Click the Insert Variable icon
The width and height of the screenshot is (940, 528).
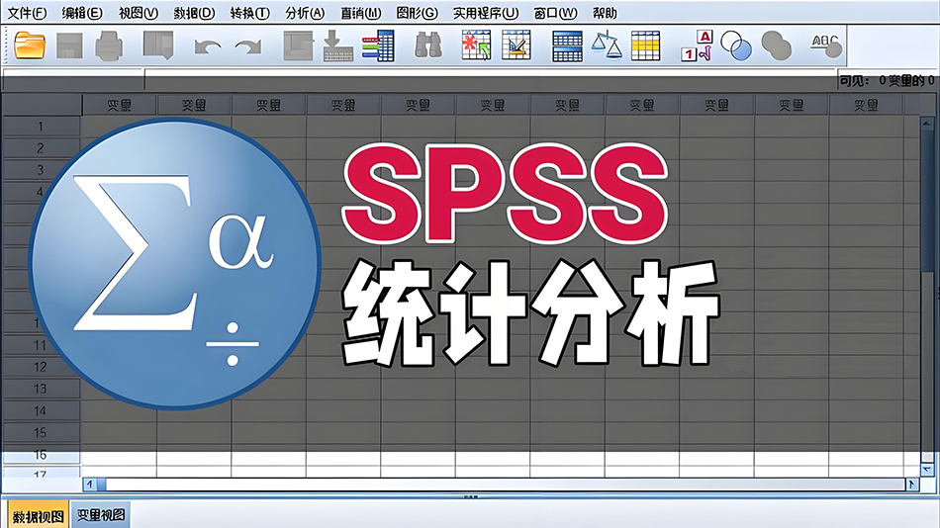517,45
